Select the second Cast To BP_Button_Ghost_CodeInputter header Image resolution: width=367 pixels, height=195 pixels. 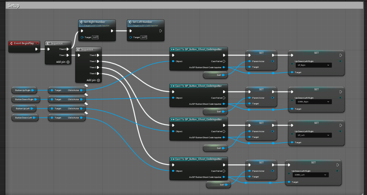click(x=198, y=86)
